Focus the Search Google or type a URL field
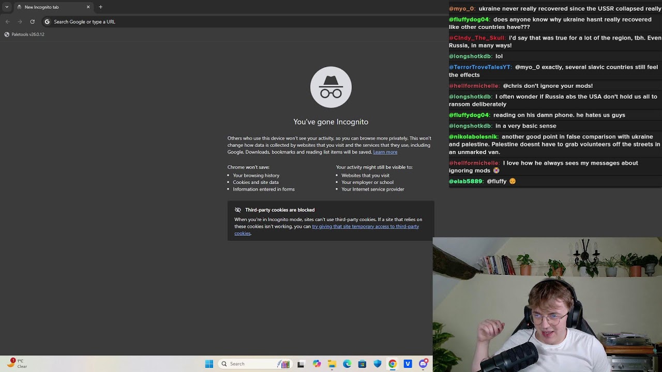The width and height of the screenshot is (662, 372). click(x=243, y=22)
